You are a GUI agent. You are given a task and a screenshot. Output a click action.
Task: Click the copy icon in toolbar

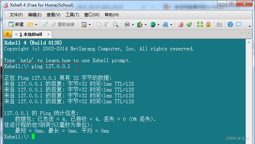pyautogui.click(x=99, y=25)
